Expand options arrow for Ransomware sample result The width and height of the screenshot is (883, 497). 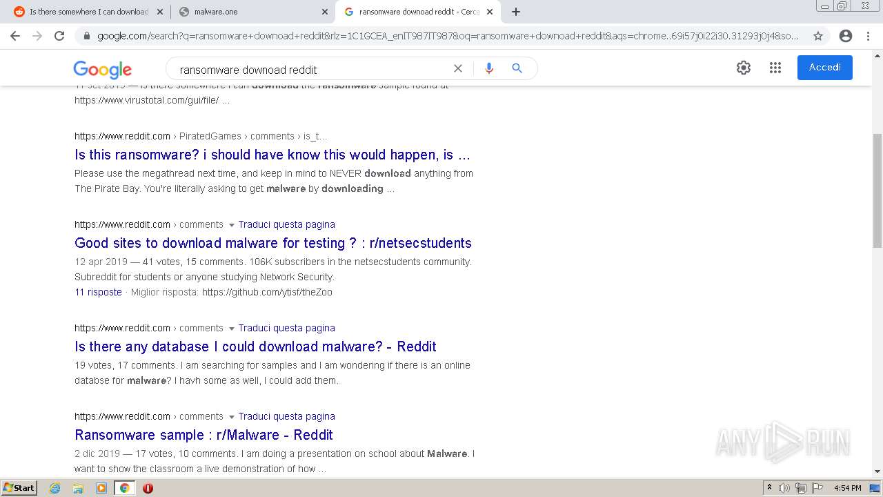click(x=232, y=417)
